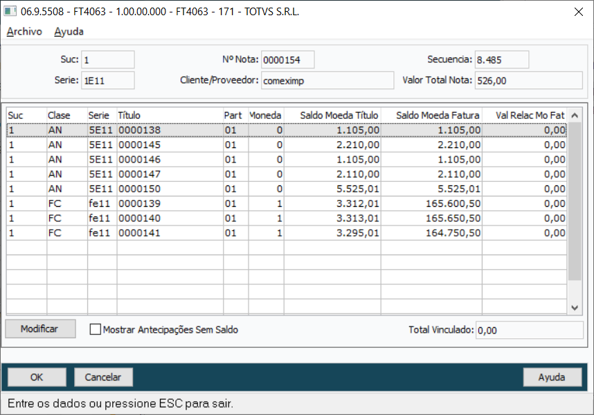Click the Part column header
Image resolution: width=594 pixels, height=415 pixels.
(x=235, y=116)
